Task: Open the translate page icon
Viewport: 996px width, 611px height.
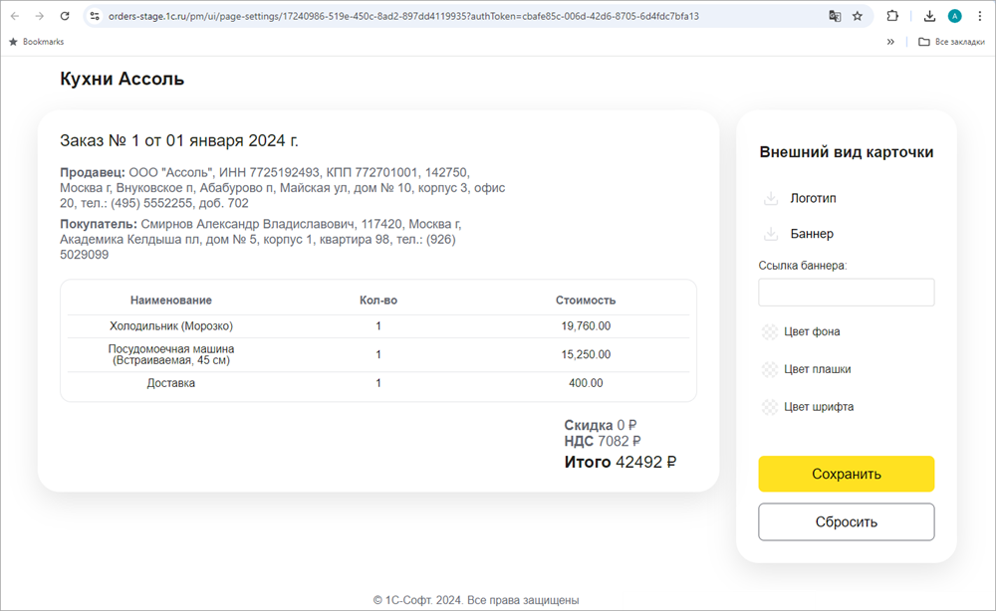Action: point(834,16)
